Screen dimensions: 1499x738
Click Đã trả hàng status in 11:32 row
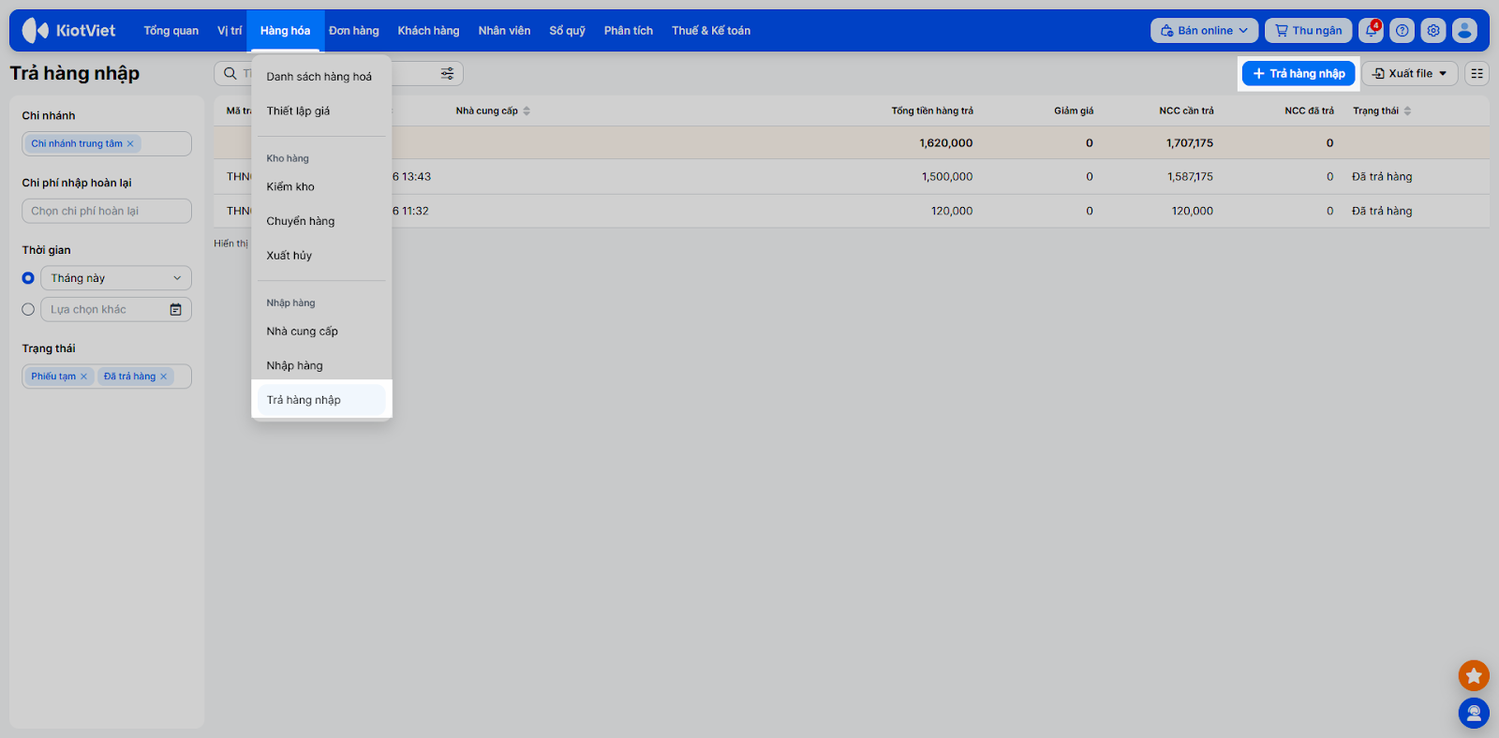[x=1382, y=211]
